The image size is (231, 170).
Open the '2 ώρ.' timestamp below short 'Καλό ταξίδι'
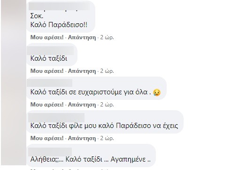[107, 71]
